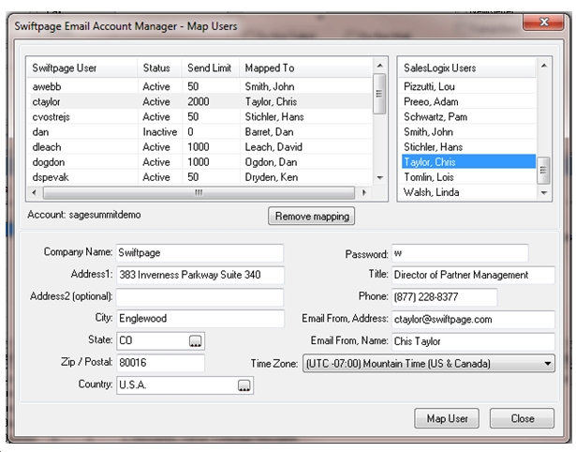Click the Address1 input field
The width and height of the screenshot is (576, 452).
(x=200, y=275)
